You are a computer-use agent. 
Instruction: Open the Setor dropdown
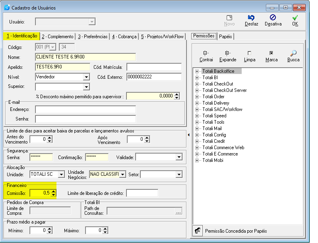click(179, 174)
